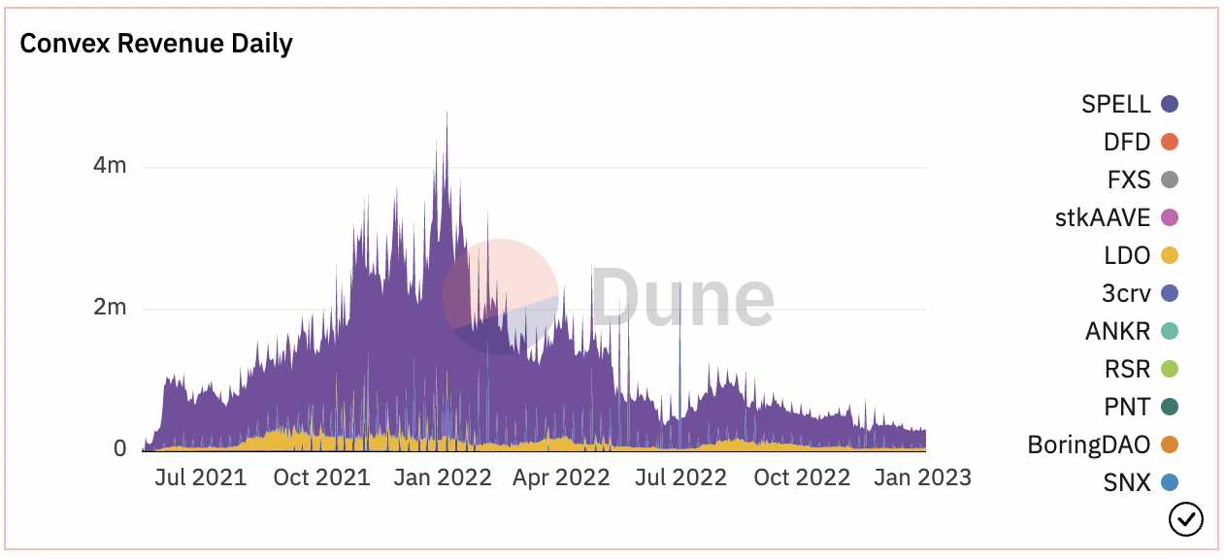1225x559 pixels.
Task: Click the orange-red DFD legend dot
Action: (x=1170, y=143)
